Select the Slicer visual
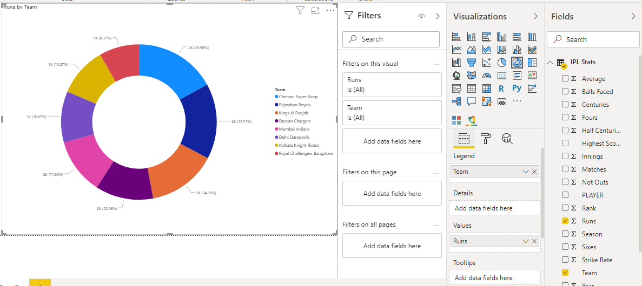This screenshot has height=286, width=642. coord(456,88)
